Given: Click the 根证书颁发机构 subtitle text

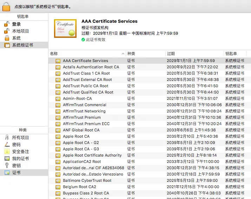Looking at the screenshot, I should [x=95, y=28].
